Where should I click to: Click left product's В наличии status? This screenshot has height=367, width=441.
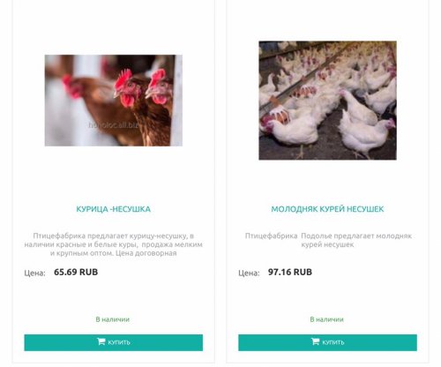point(113,319)
